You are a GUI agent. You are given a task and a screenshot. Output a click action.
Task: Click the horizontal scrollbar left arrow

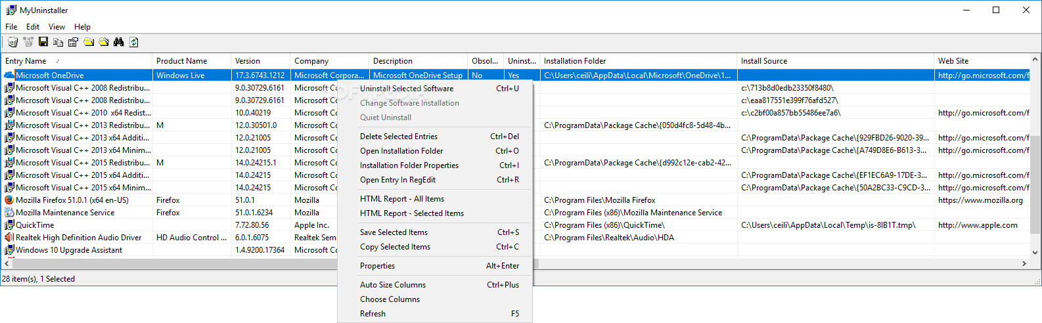click(x=7, y=263)
